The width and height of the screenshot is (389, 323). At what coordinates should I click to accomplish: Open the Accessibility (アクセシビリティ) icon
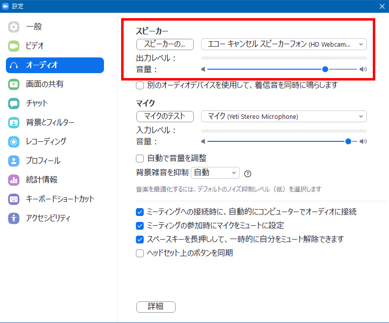click(14, 218)
